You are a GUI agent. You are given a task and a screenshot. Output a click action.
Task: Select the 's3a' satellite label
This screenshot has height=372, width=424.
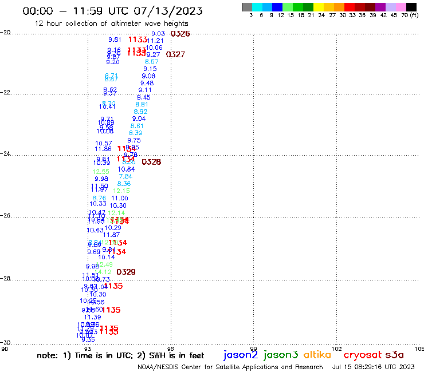[395, 355]
